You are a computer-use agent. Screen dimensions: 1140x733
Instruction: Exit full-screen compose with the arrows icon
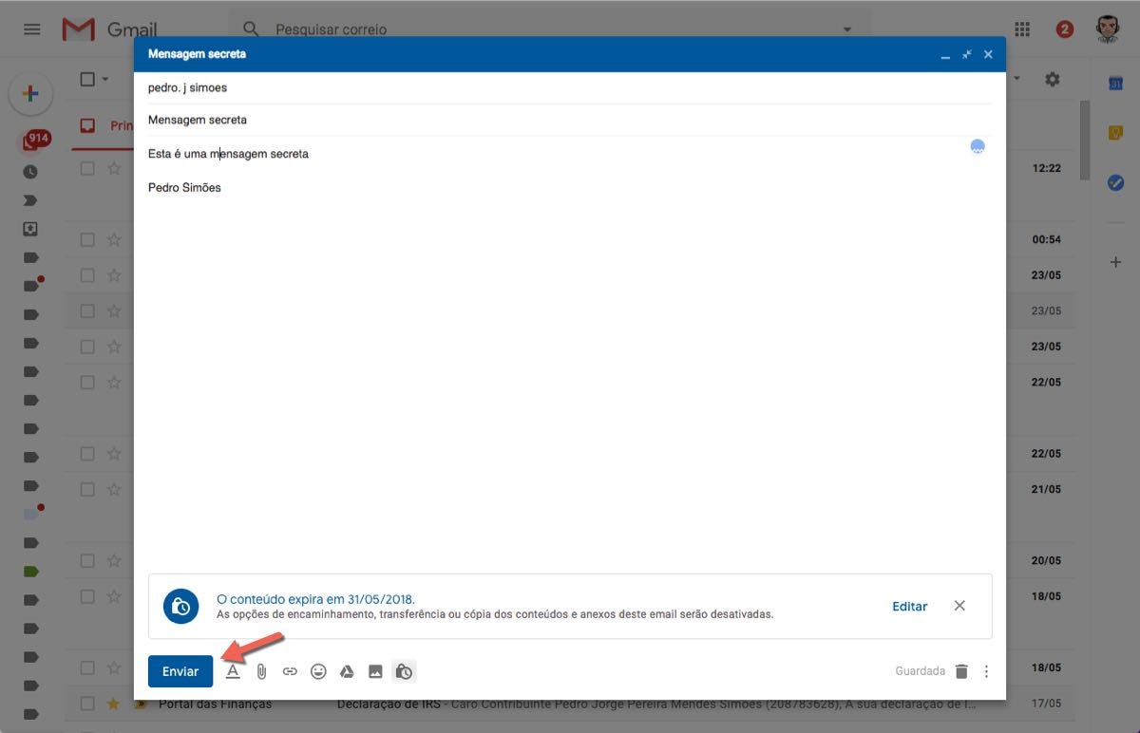[x=967, y=54]
